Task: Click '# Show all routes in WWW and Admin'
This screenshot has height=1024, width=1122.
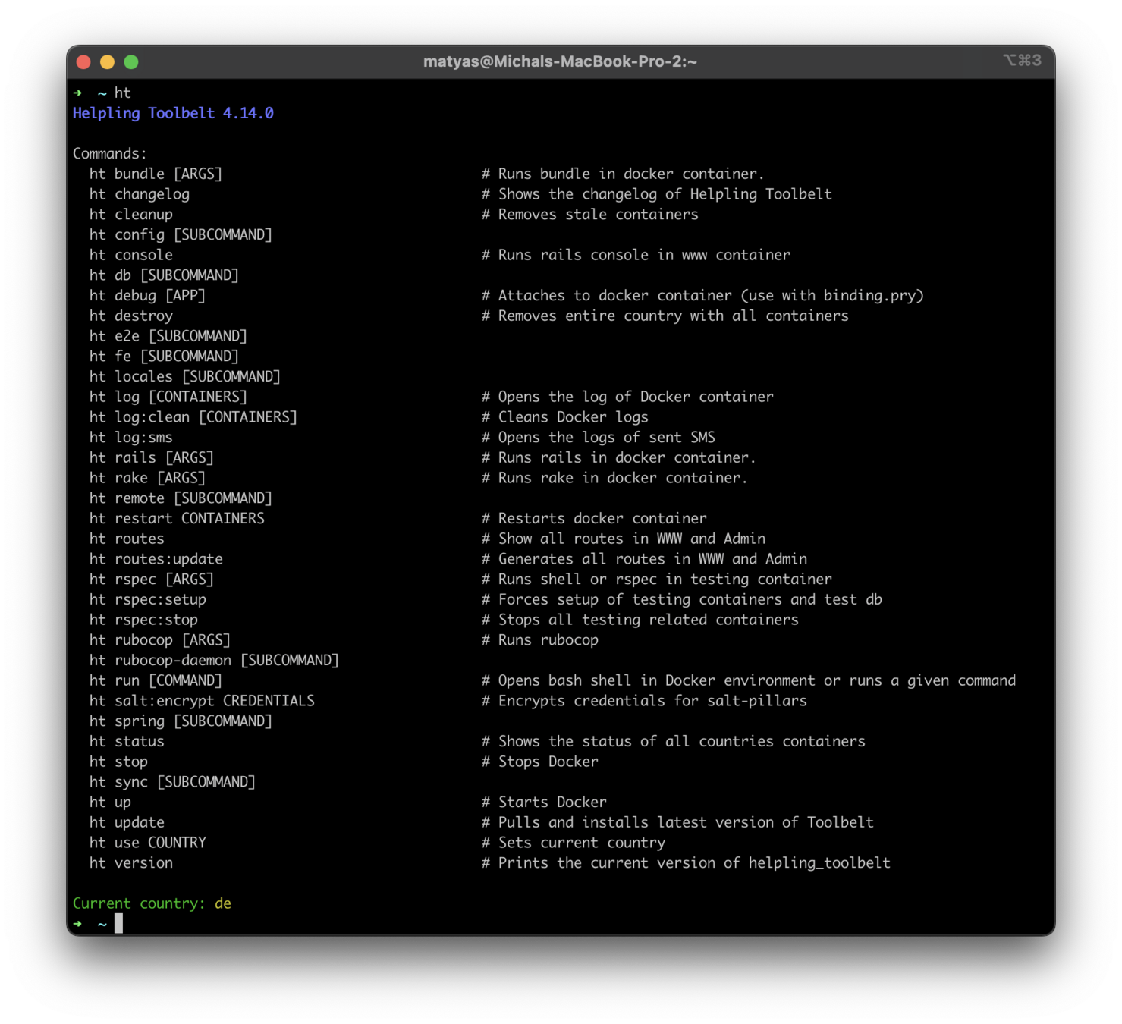Action: point(624,539)
